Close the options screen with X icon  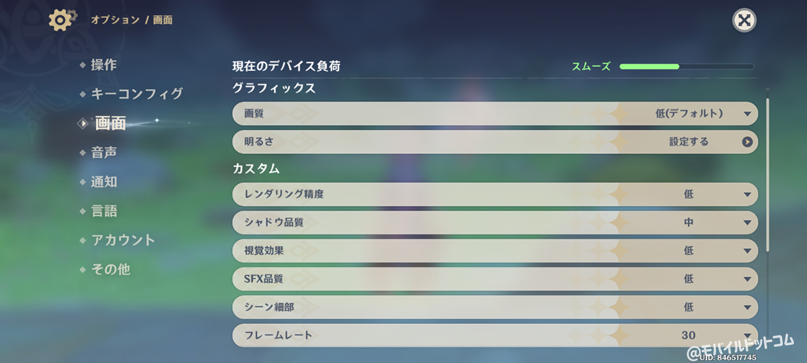click(x=744, y=20)
